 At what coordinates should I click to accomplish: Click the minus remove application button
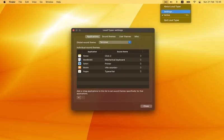[83, 97]
